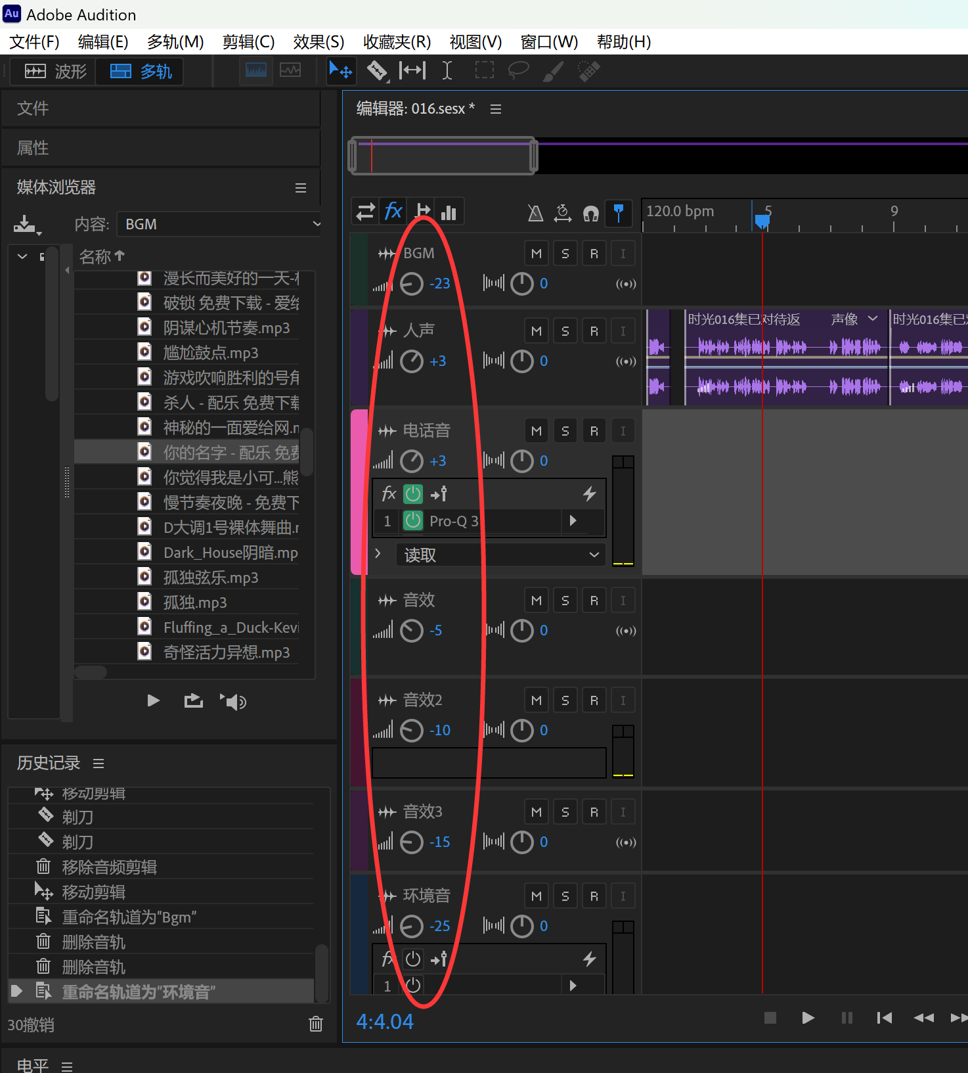Screen dimensions: 968x1073
Task: Toggle Snapping magnet icon
Action: [x=591, y=213]
